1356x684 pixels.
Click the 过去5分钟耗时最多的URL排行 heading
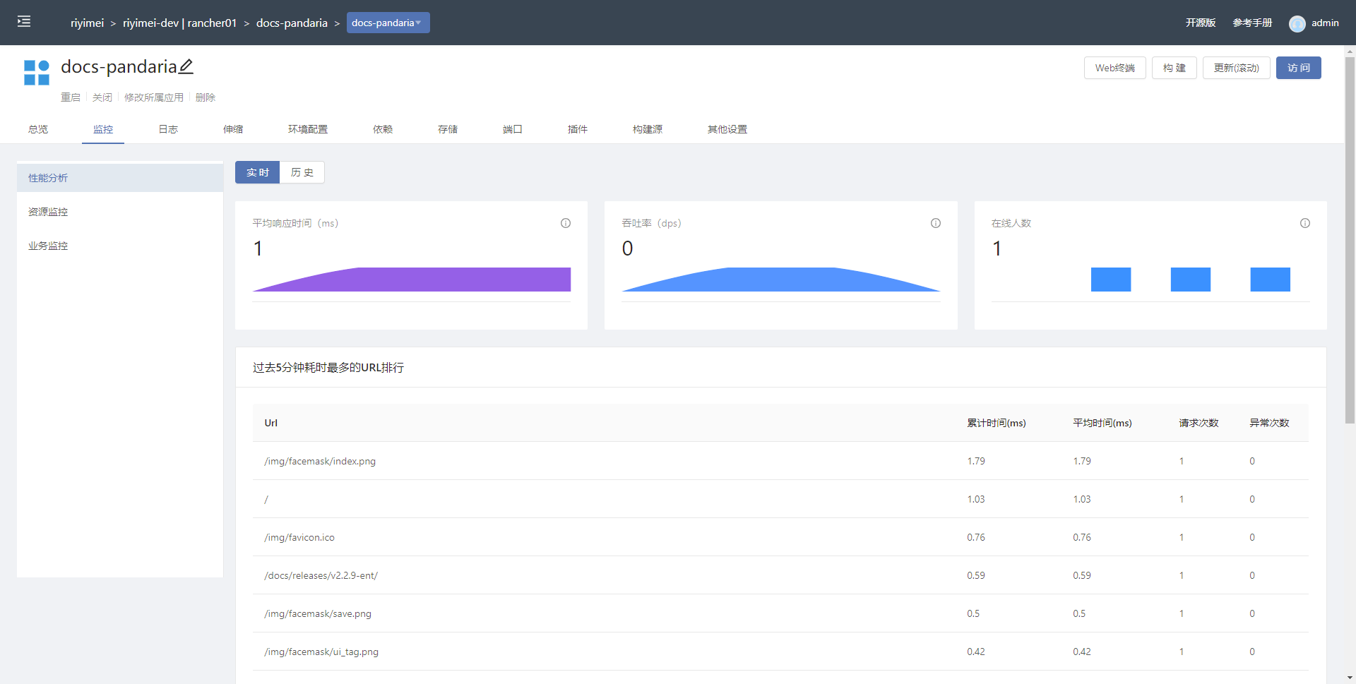328,367
